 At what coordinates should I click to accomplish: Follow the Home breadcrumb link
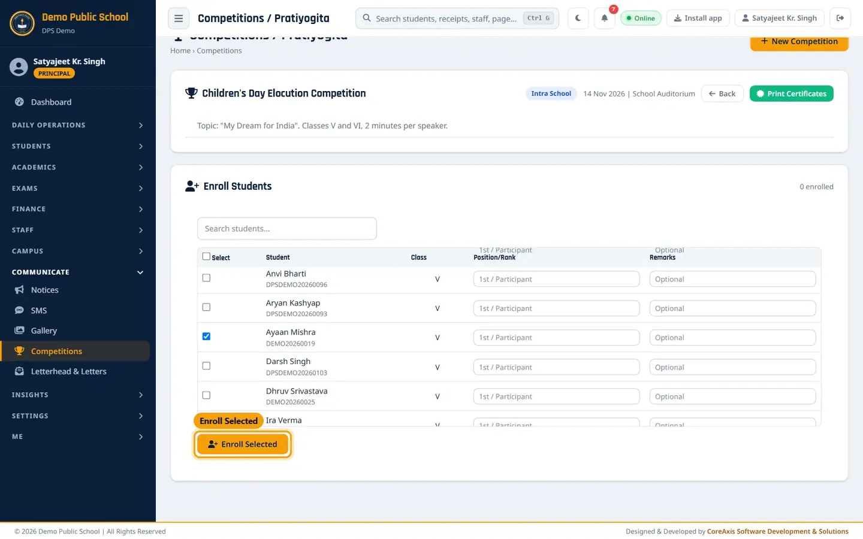click(x=180, y=51)
